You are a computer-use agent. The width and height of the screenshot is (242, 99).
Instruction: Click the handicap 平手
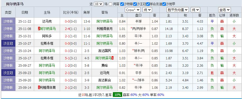pyautogui.click(x=138, y=73)
